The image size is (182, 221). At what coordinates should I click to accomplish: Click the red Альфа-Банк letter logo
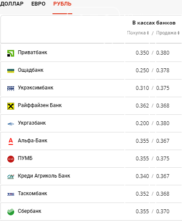tap(11, 141)
